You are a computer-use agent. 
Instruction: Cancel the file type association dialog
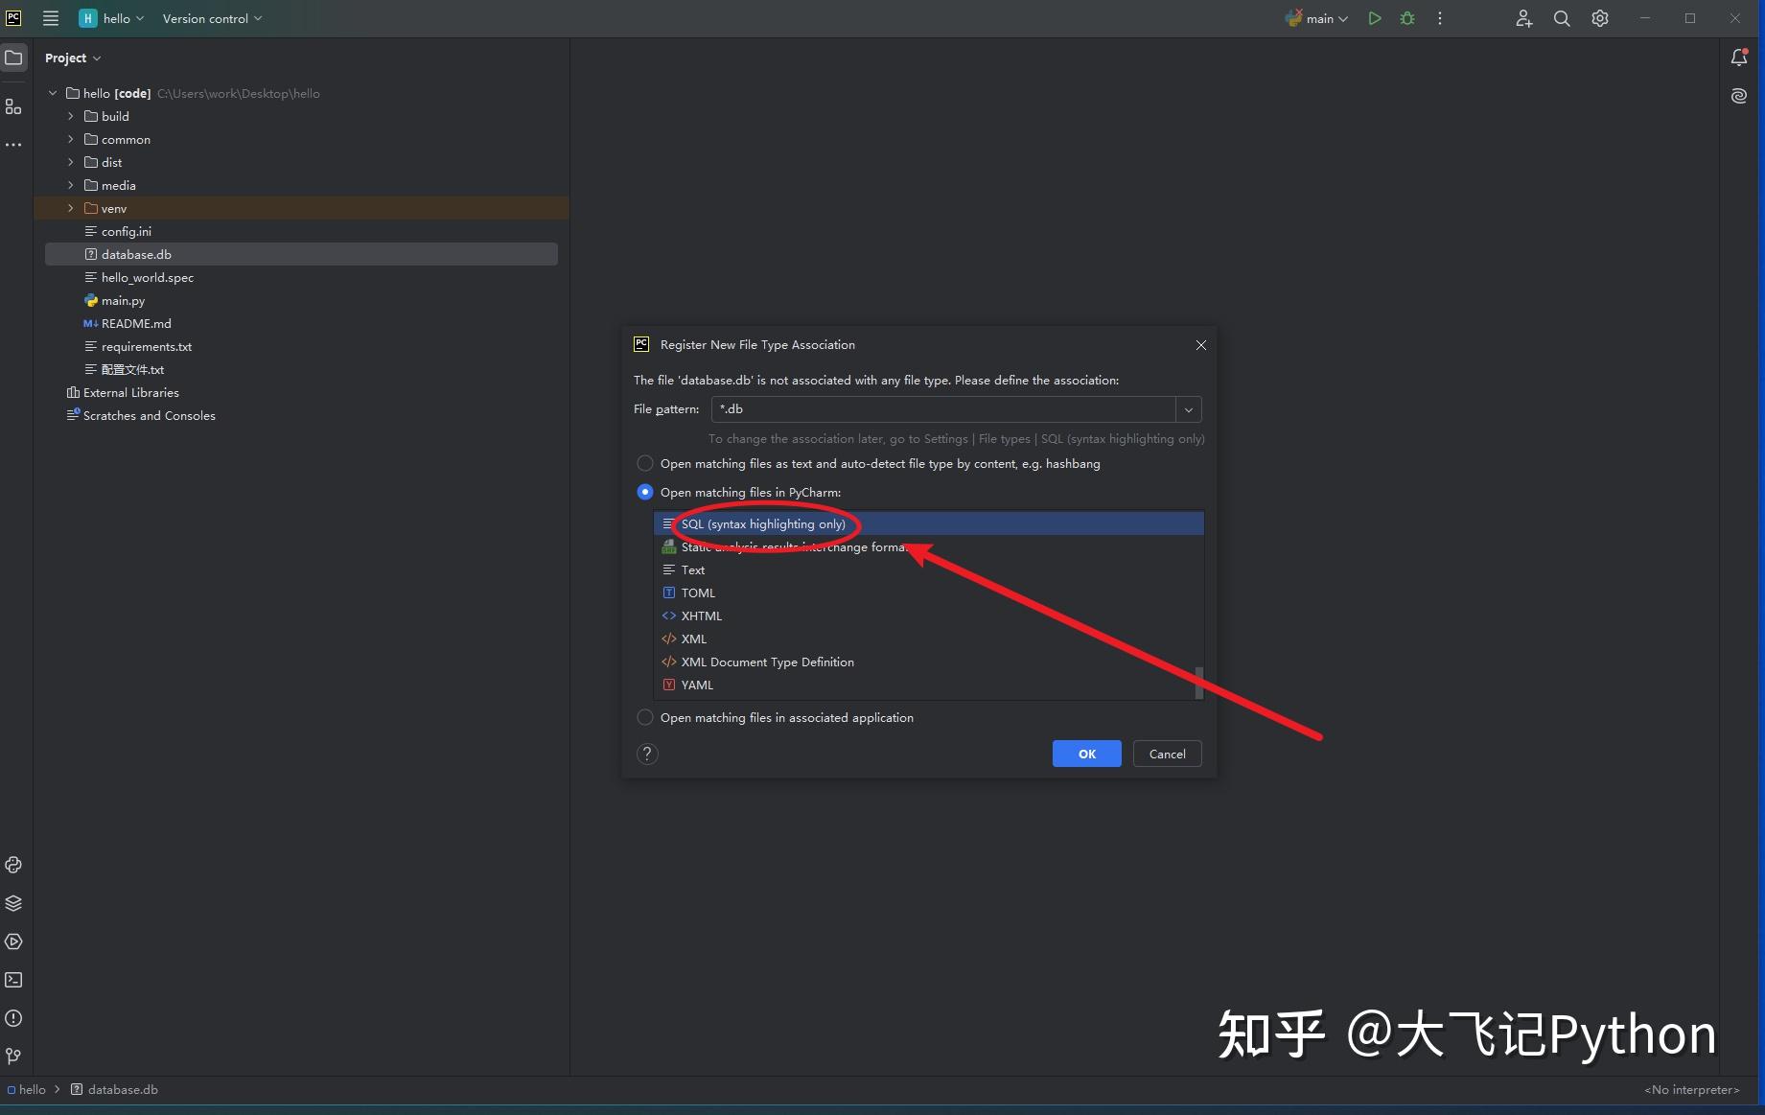coord(1167,754)
